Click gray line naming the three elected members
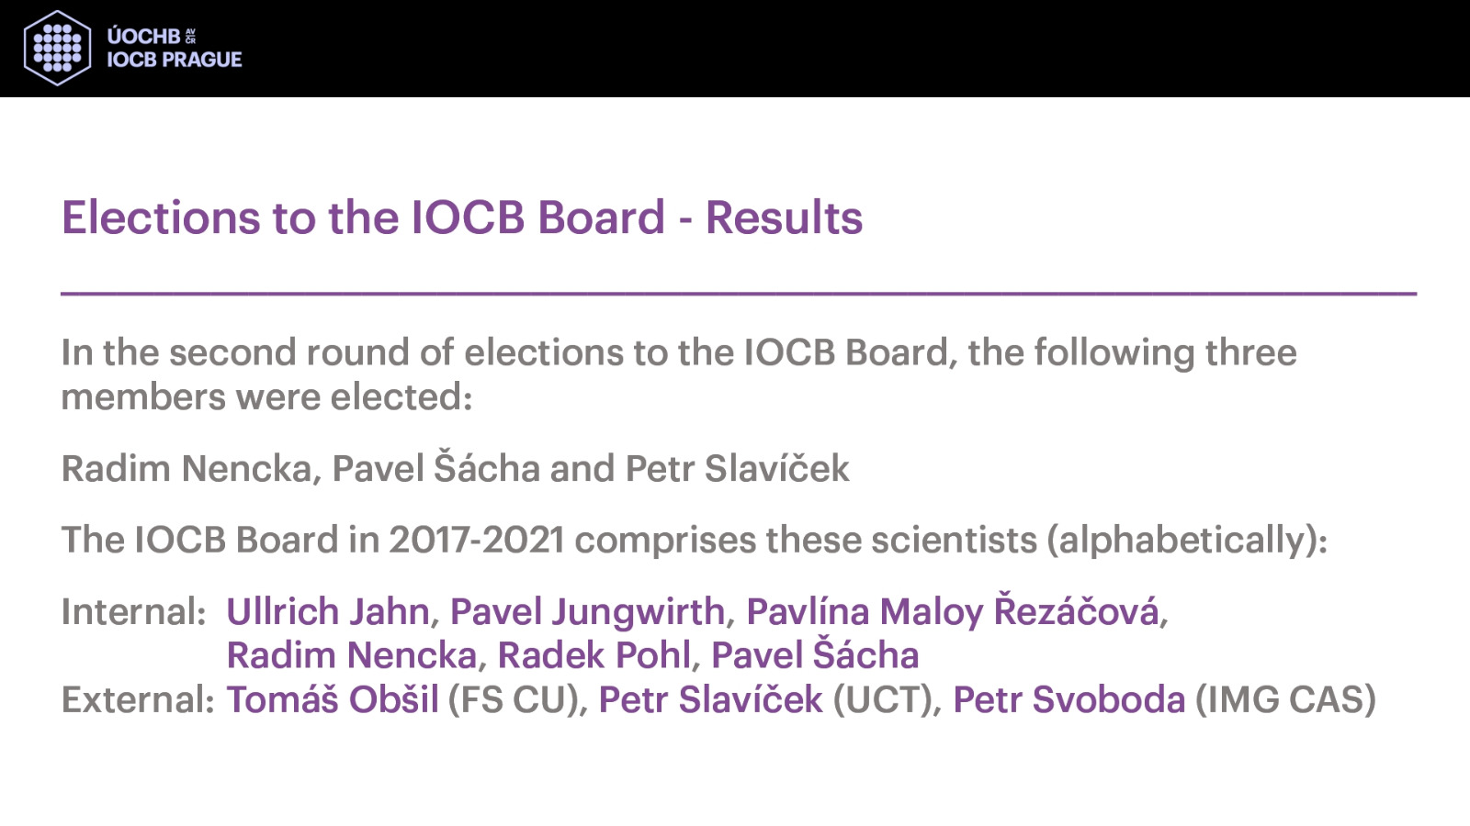The image size is (1470, 826). 455,468
